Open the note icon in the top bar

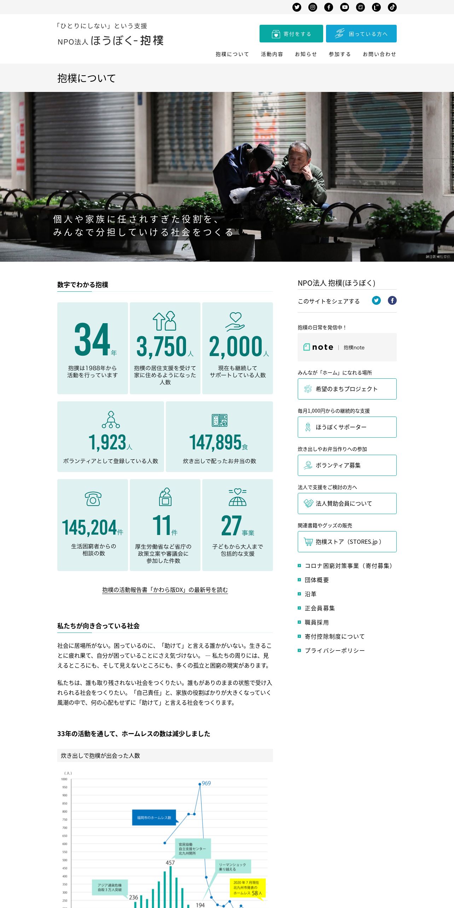tap(360, 7)
